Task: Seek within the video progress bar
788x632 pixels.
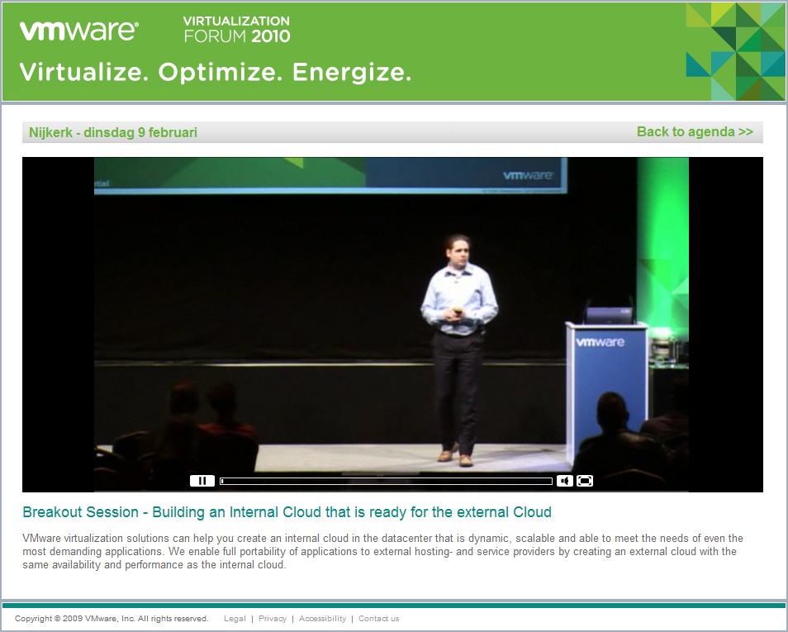Action: click(x=386, y=481)
